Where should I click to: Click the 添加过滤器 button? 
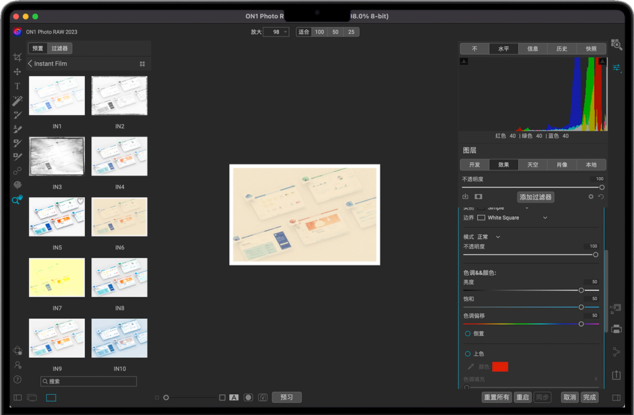pyautogui.click(x=535, y=197)
